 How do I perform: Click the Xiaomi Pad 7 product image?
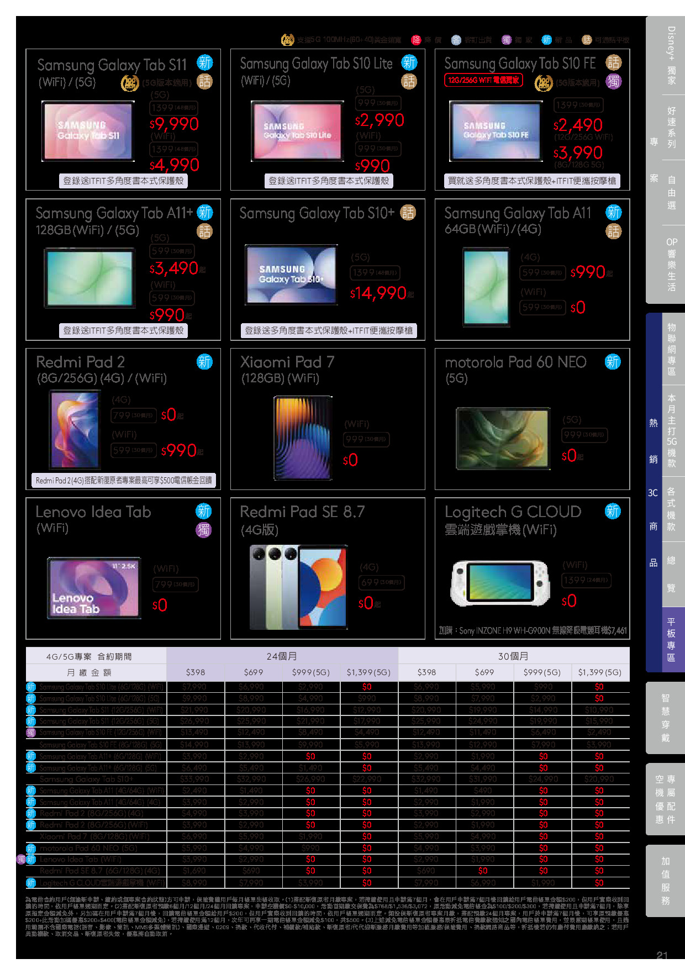pos(303,437)
